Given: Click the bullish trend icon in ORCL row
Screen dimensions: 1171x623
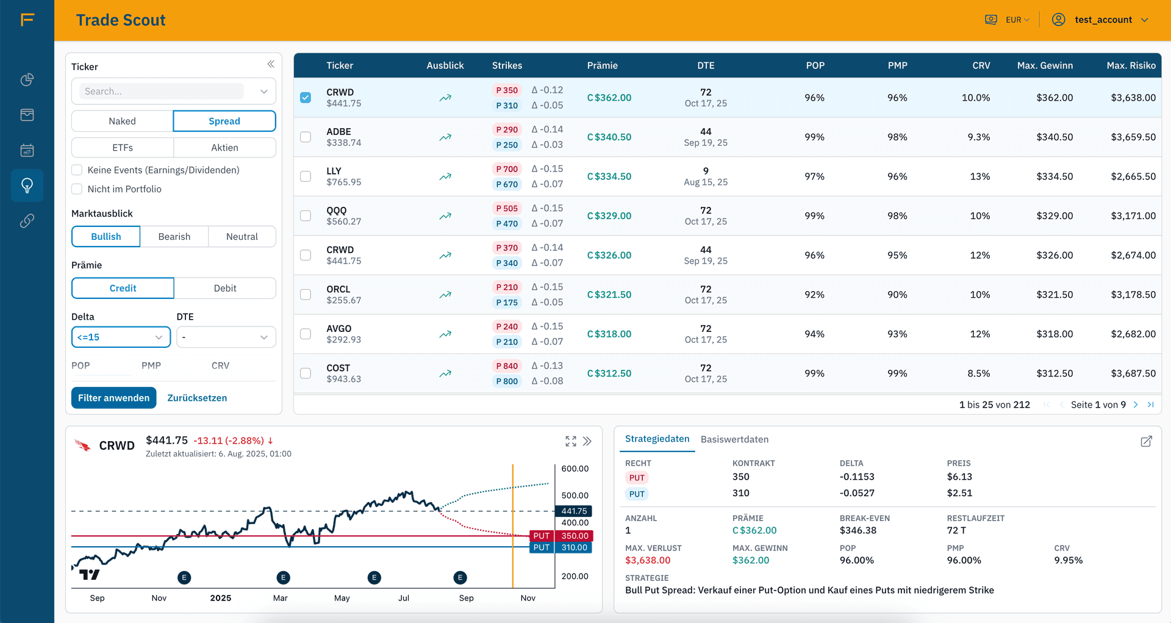Looking at the screenshot, I should point(445,295).
